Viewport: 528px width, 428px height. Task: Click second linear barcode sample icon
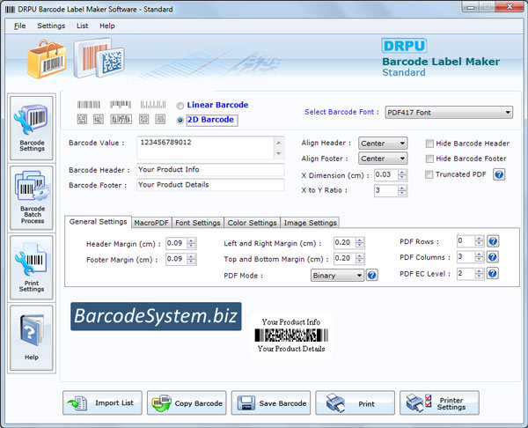pos(121,105)
